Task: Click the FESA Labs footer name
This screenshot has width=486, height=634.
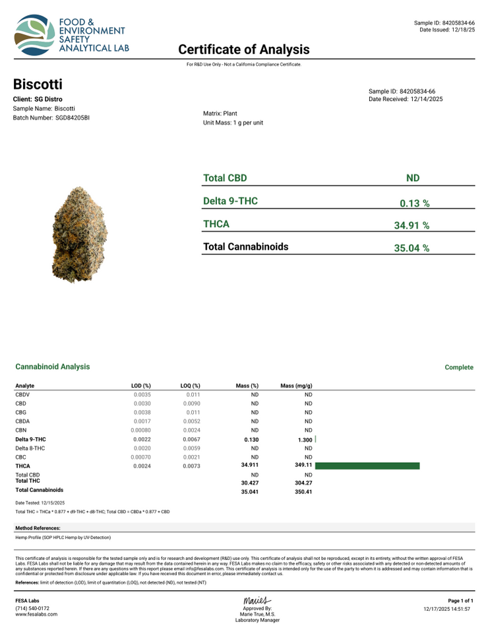Action: pyautogui.click(x=27, y=601)
